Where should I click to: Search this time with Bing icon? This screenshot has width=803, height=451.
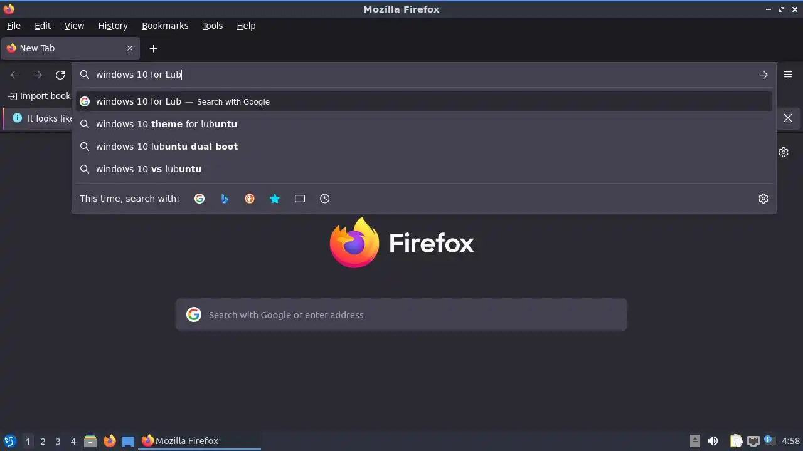pyautogui.click(x=225, y=199)
